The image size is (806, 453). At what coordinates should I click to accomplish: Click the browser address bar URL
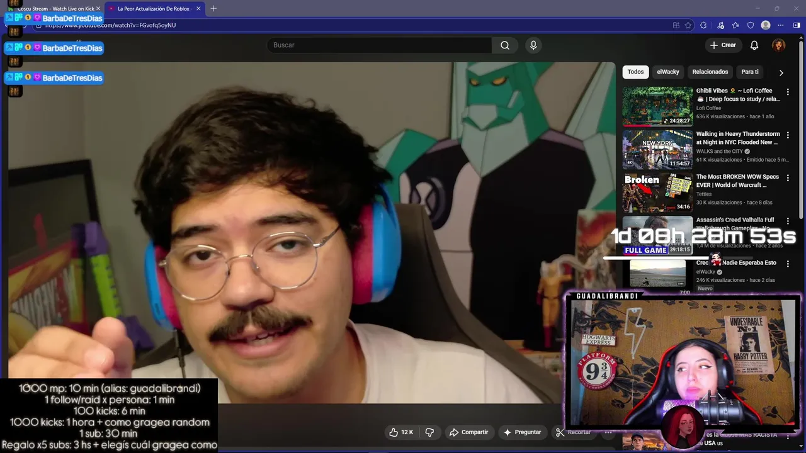pyautogui.click(x=110, y=25)
